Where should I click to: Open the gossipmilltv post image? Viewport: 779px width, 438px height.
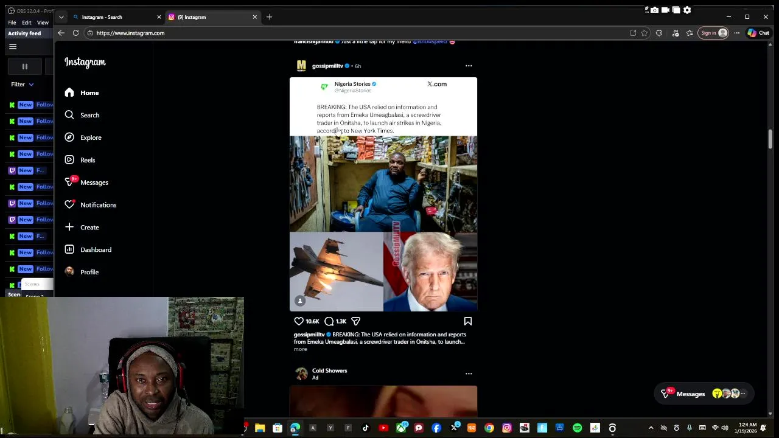click(x=383, y=195)
